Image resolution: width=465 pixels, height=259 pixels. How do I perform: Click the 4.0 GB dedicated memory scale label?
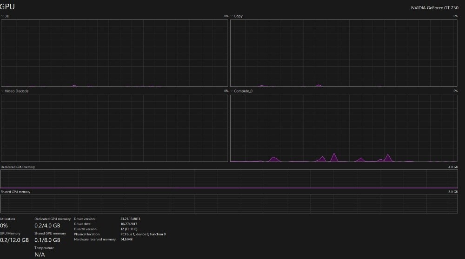tap(453, 167)
